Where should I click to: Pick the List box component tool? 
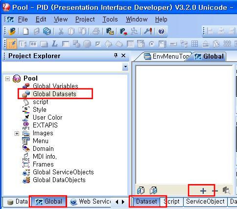pyautogui.click(x=130, y=44)
